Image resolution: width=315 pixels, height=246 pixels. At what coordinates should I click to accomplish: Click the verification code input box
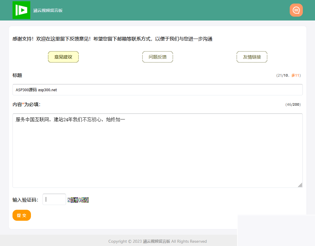point(54,199)
